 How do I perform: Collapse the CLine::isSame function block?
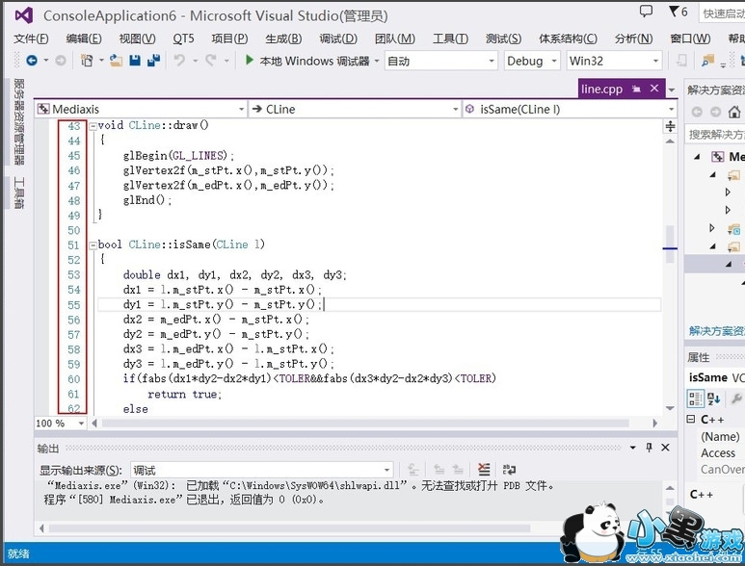[x=92, y=244]
